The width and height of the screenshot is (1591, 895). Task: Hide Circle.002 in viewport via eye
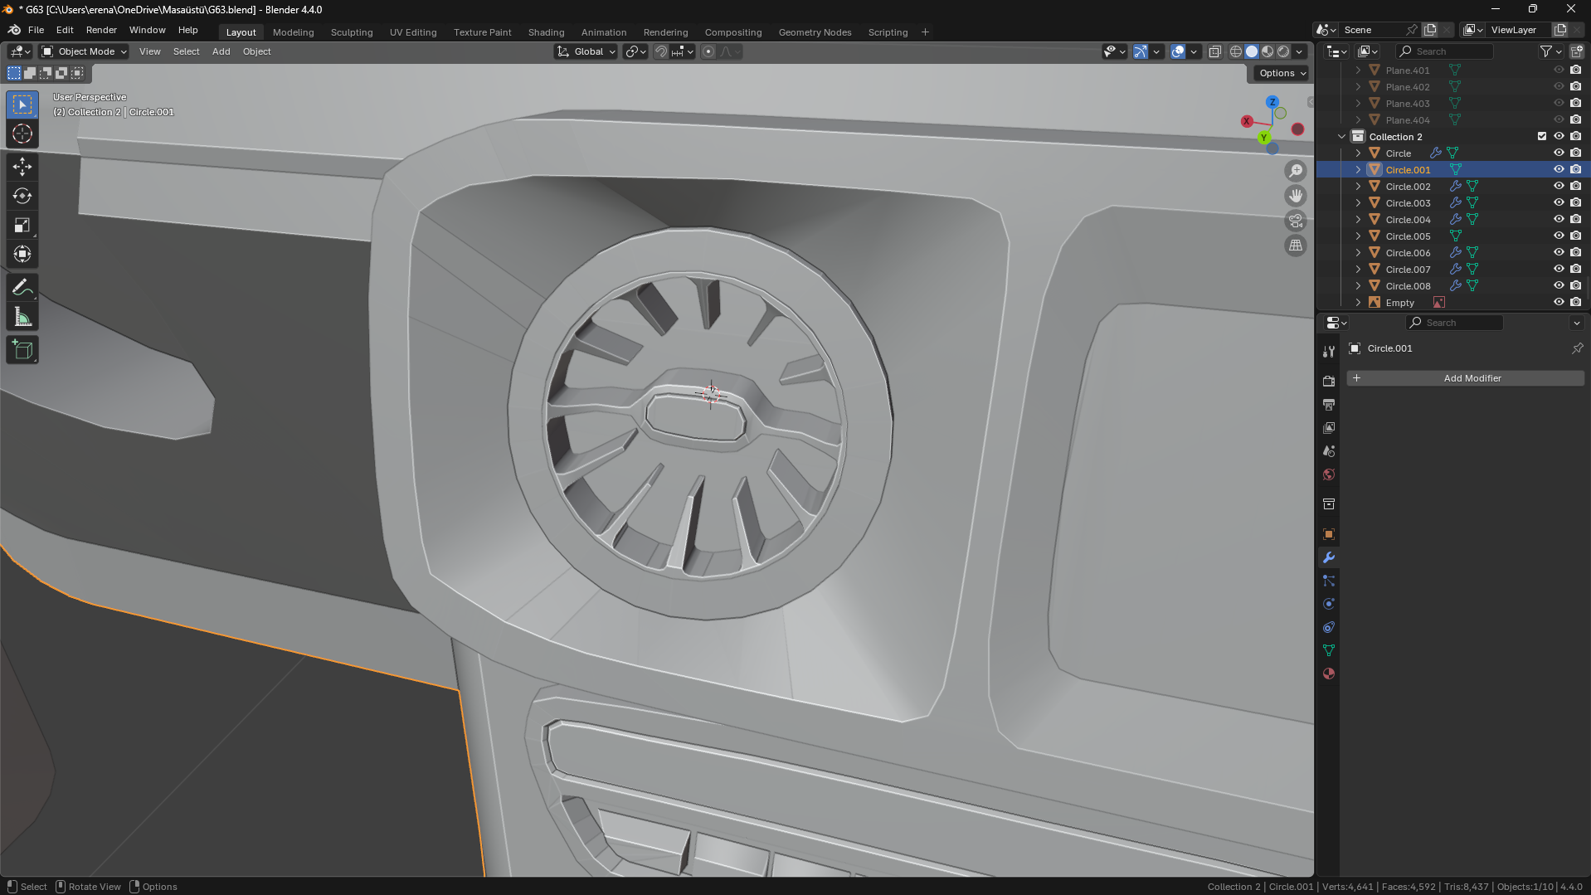(1559, 186)
